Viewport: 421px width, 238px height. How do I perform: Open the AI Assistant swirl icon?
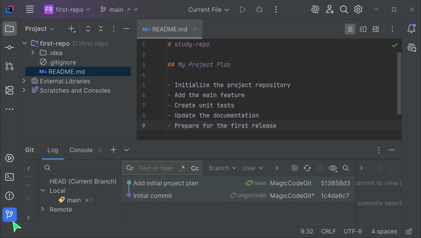pos(315,10)
